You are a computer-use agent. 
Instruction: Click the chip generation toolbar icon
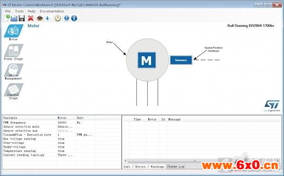(x=40, y=18)
